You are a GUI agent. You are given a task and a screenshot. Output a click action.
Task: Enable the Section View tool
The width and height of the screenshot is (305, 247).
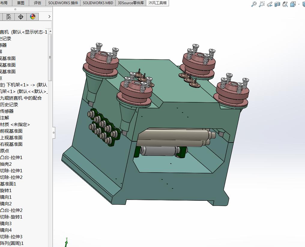click(x=277, y=5)
